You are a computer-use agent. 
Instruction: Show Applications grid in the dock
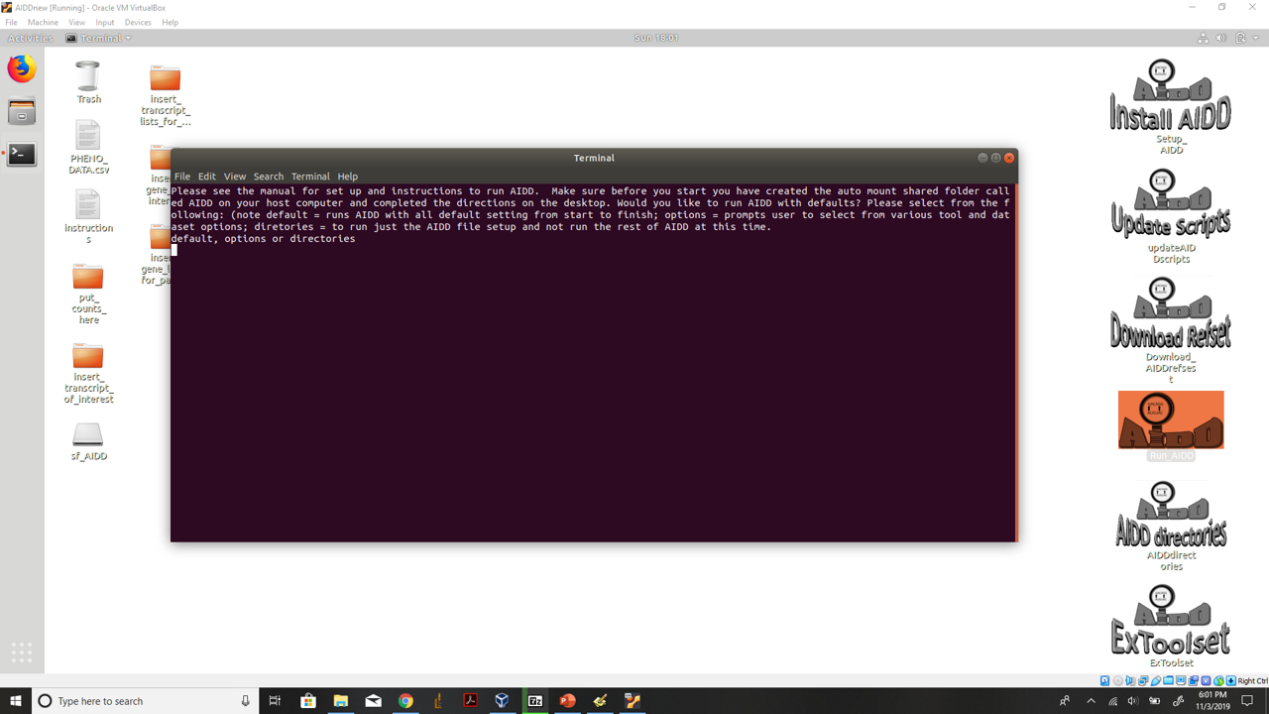22,652
